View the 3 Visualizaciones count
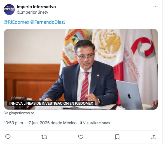Viewport: 164px width, 144px height. 95,123
